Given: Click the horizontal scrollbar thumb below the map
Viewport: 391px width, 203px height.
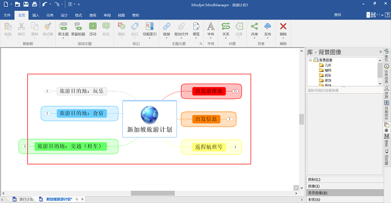Looking at the screenshot, I should [x=152, y=194].
